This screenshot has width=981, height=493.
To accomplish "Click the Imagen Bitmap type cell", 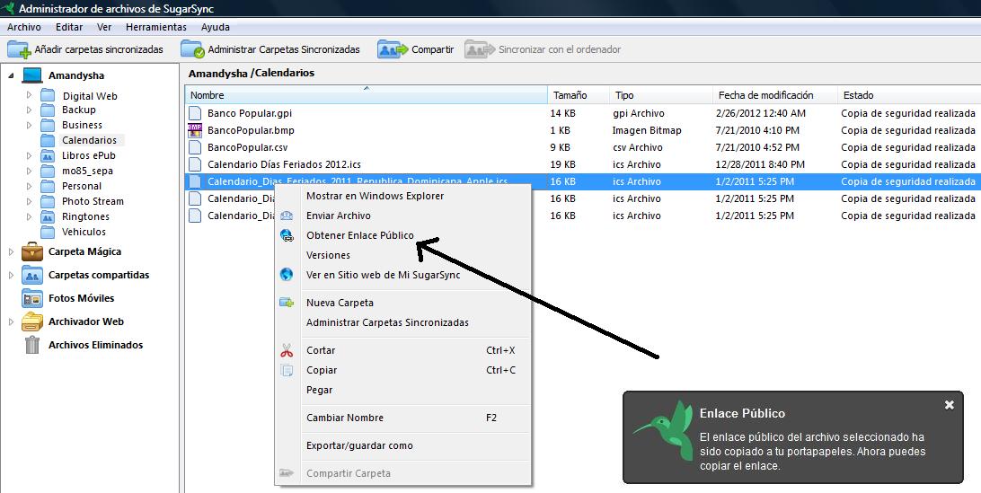I will coord(647,130).
